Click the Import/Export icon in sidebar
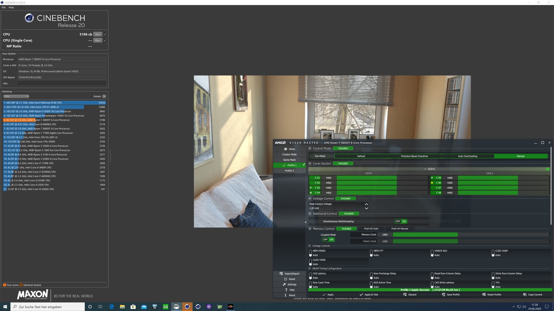 281,274
